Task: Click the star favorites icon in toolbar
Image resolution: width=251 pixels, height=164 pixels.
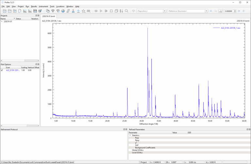Action: pyautogui.click(x=83, y=11)
